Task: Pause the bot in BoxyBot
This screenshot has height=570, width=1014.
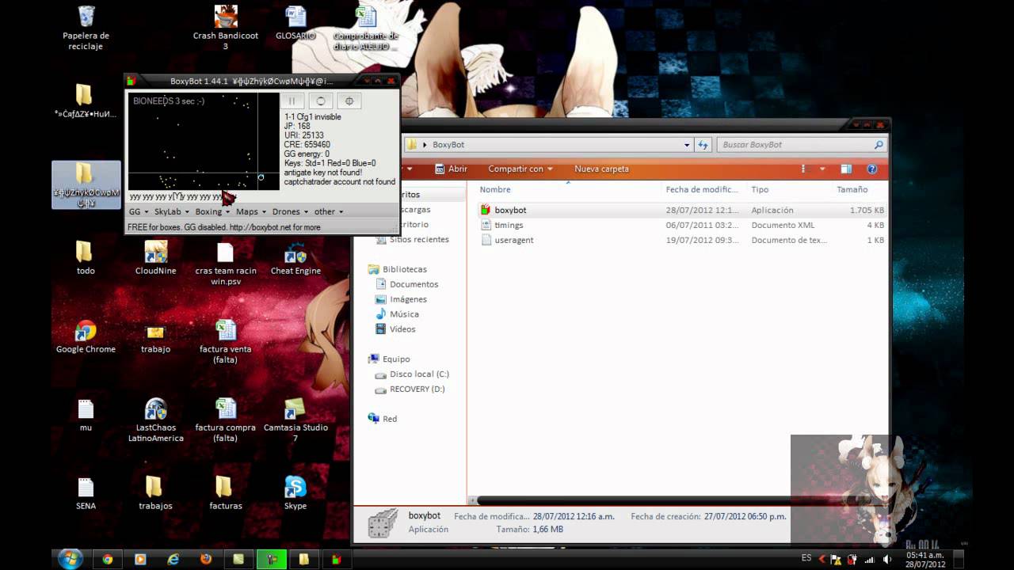Action: point(292,101)
